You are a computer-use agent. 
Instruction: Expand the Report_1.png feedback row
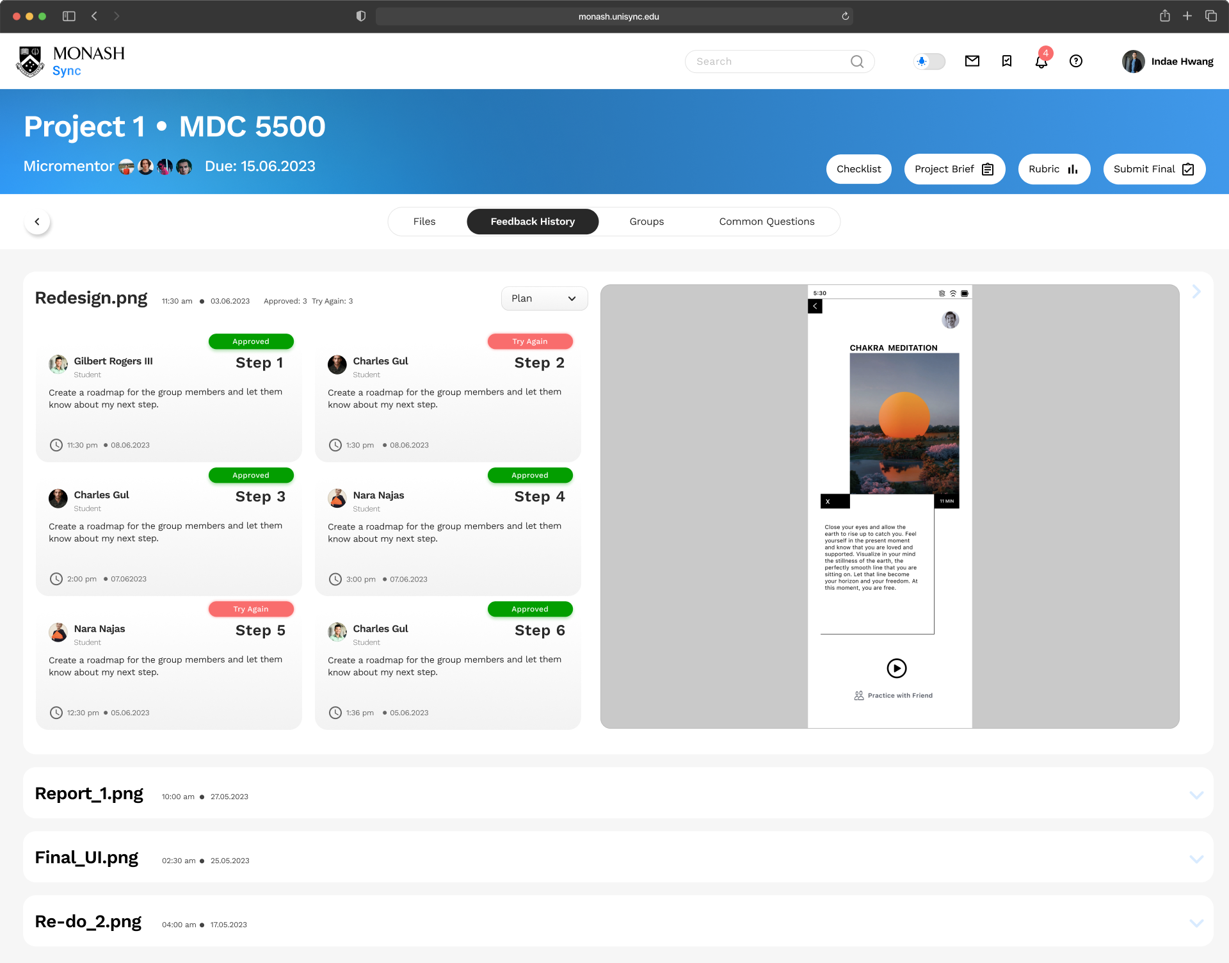pyautogui.click(x=1196, y=795)
